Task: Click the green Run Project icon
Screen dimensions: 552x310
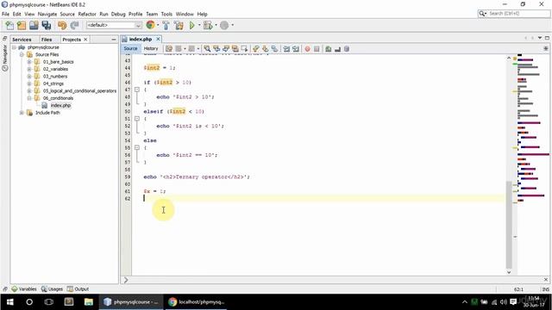Action: [x=191, y=25]
